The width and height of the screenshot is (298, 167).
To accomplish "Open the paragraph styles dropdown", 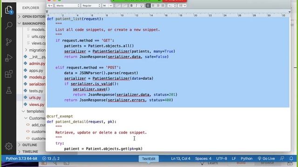I will point(50,6).
